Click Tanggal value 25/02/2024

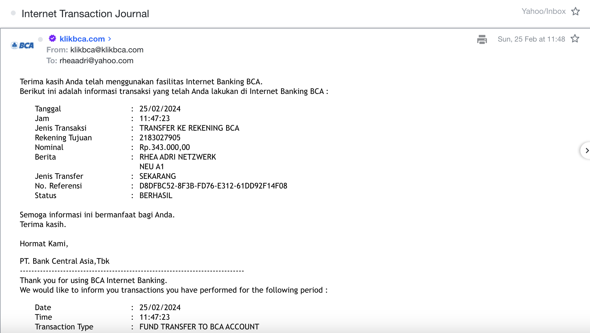coord(160,109)
